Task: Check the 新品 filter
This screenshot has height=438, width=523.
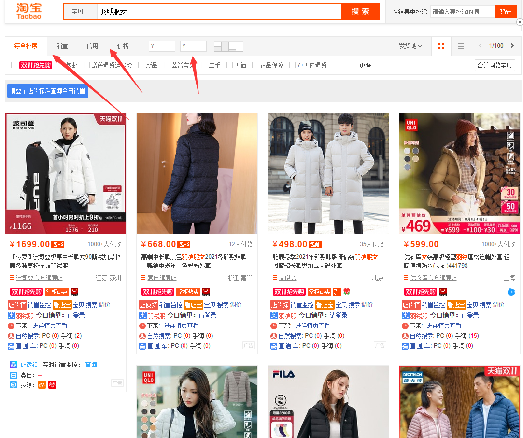Action: coord(141,65)
